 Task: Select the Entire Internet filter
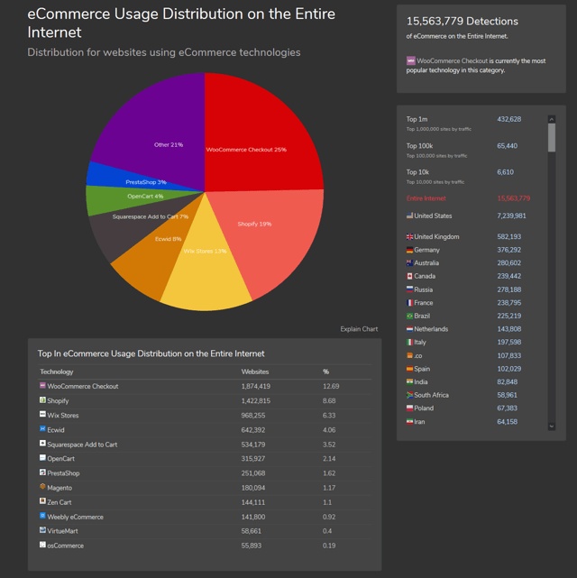coord(426,198)
